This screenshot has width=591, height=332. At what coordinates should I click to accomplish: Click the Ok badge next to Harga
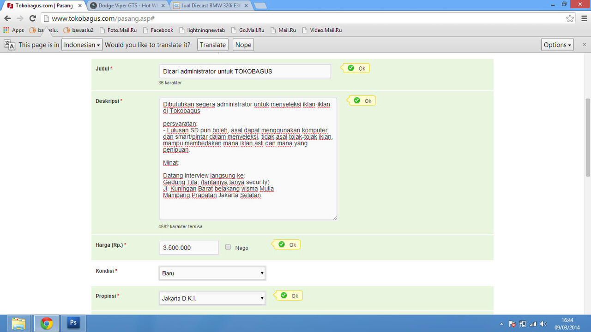click(287, 244)
